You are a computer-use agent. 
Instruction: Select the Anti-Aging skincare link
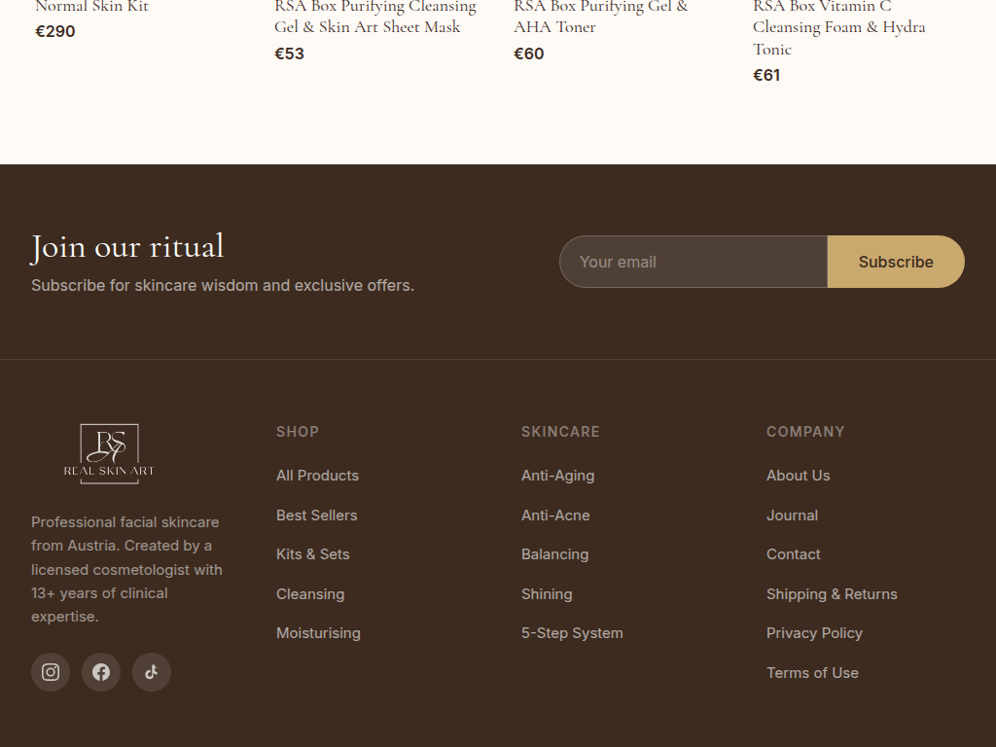tap(557, 476)
